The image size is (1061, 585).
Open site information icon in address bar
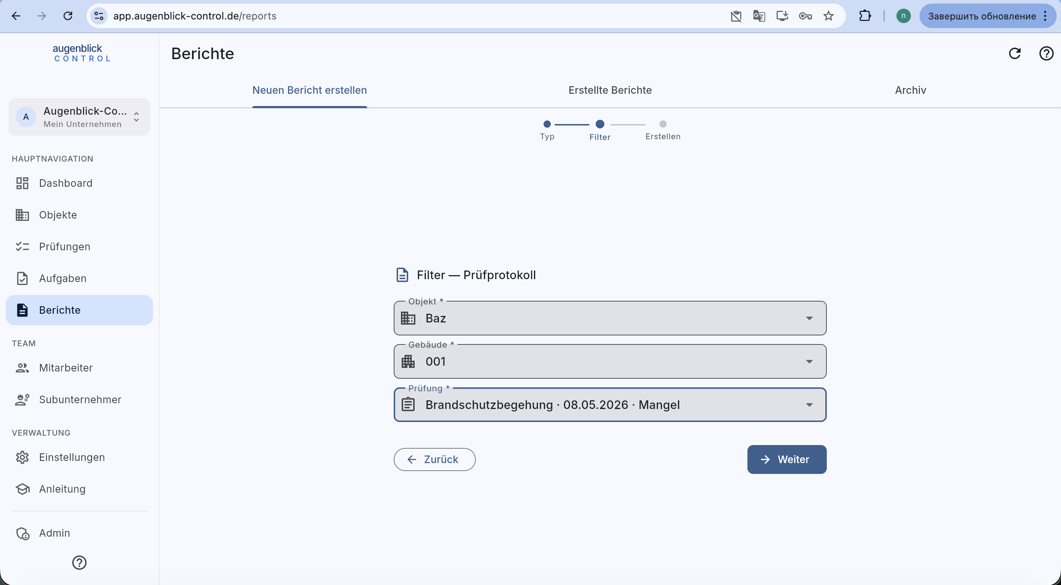pyautogui.click(x=99, y=16)
